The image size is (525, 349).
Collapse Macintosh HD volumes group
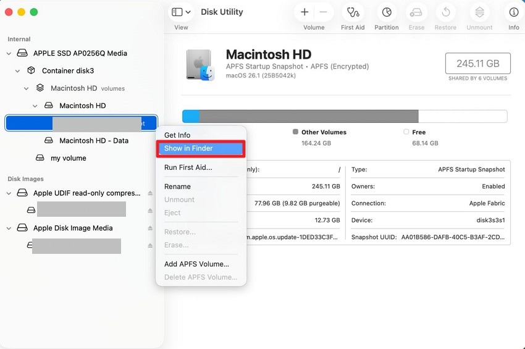coord(27,88)
